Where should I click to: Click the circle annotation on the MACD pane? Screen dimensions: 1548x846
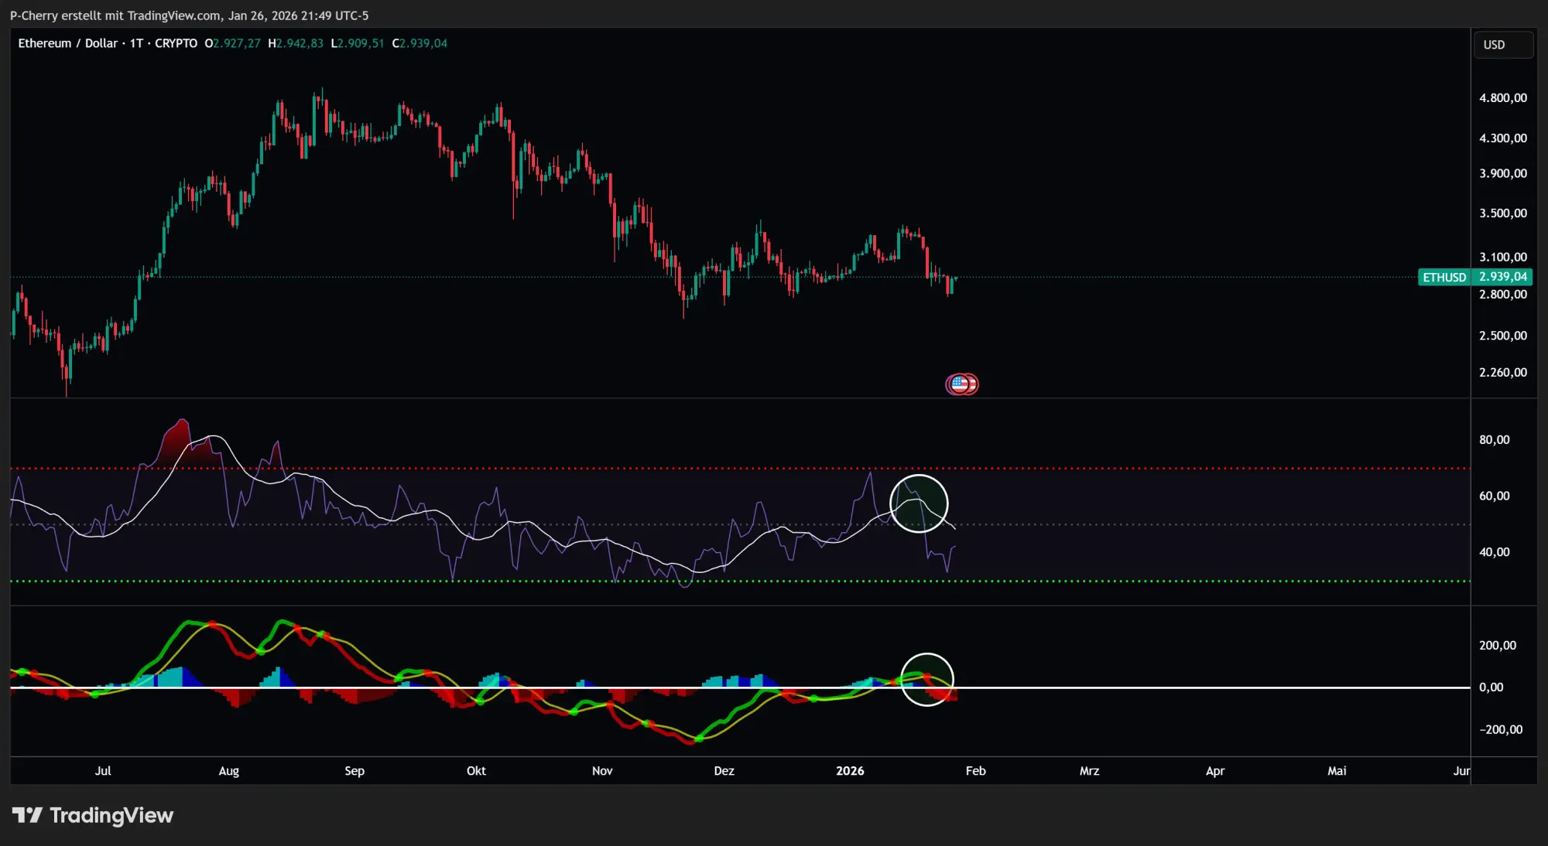pos(928,679)
